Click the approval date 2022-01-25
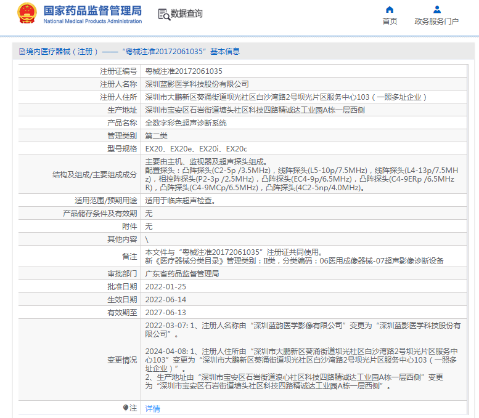479x418 pixels. (x=165, y=287)
